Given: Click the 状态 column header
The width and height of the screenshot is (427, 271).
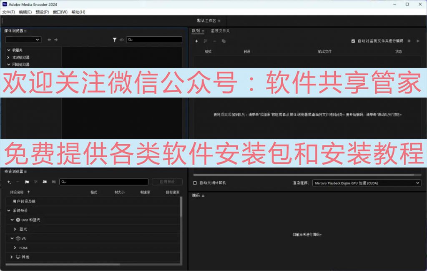Looking at the screenshot, I should point(398,51).
